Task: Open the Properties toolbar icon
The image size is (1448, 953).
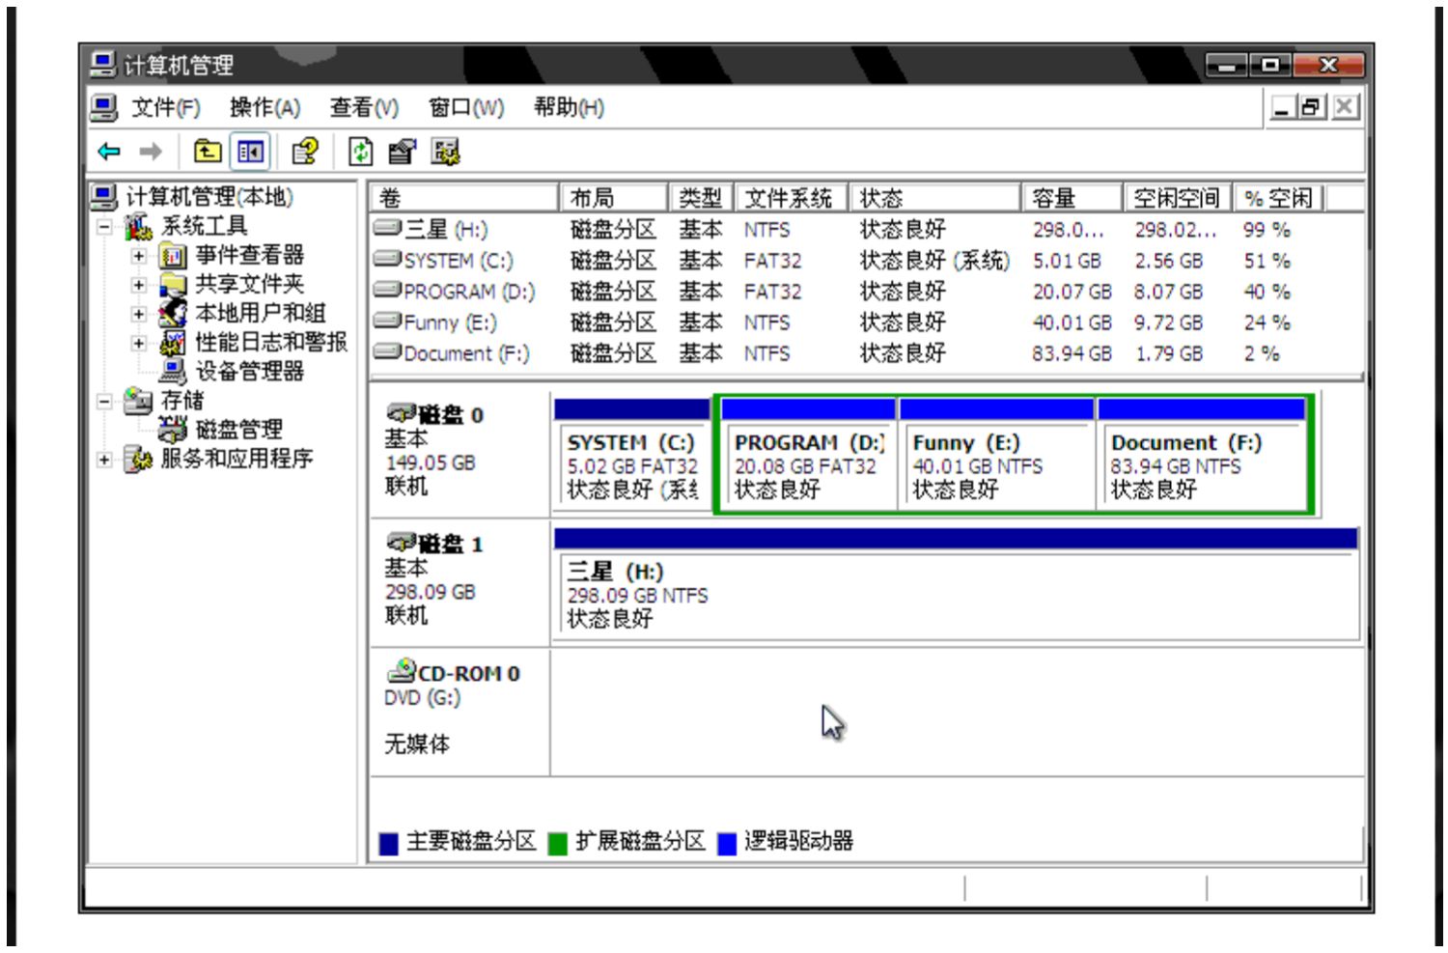Action: point(402,152)
